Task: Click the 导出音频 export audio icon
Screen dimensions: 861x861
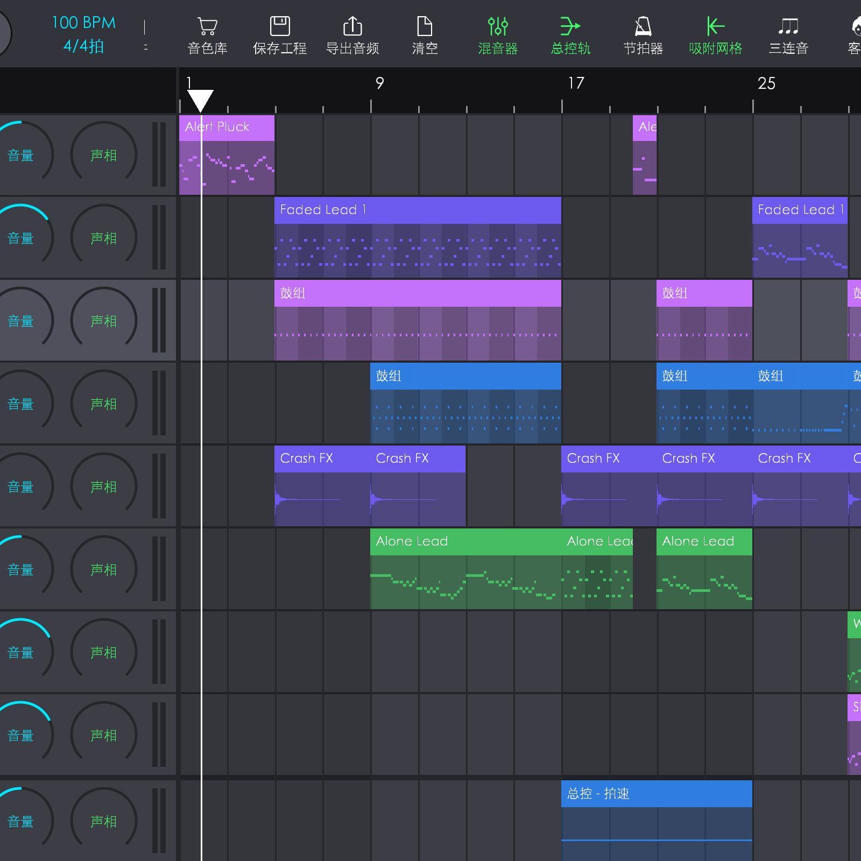Action: (352, 27)
